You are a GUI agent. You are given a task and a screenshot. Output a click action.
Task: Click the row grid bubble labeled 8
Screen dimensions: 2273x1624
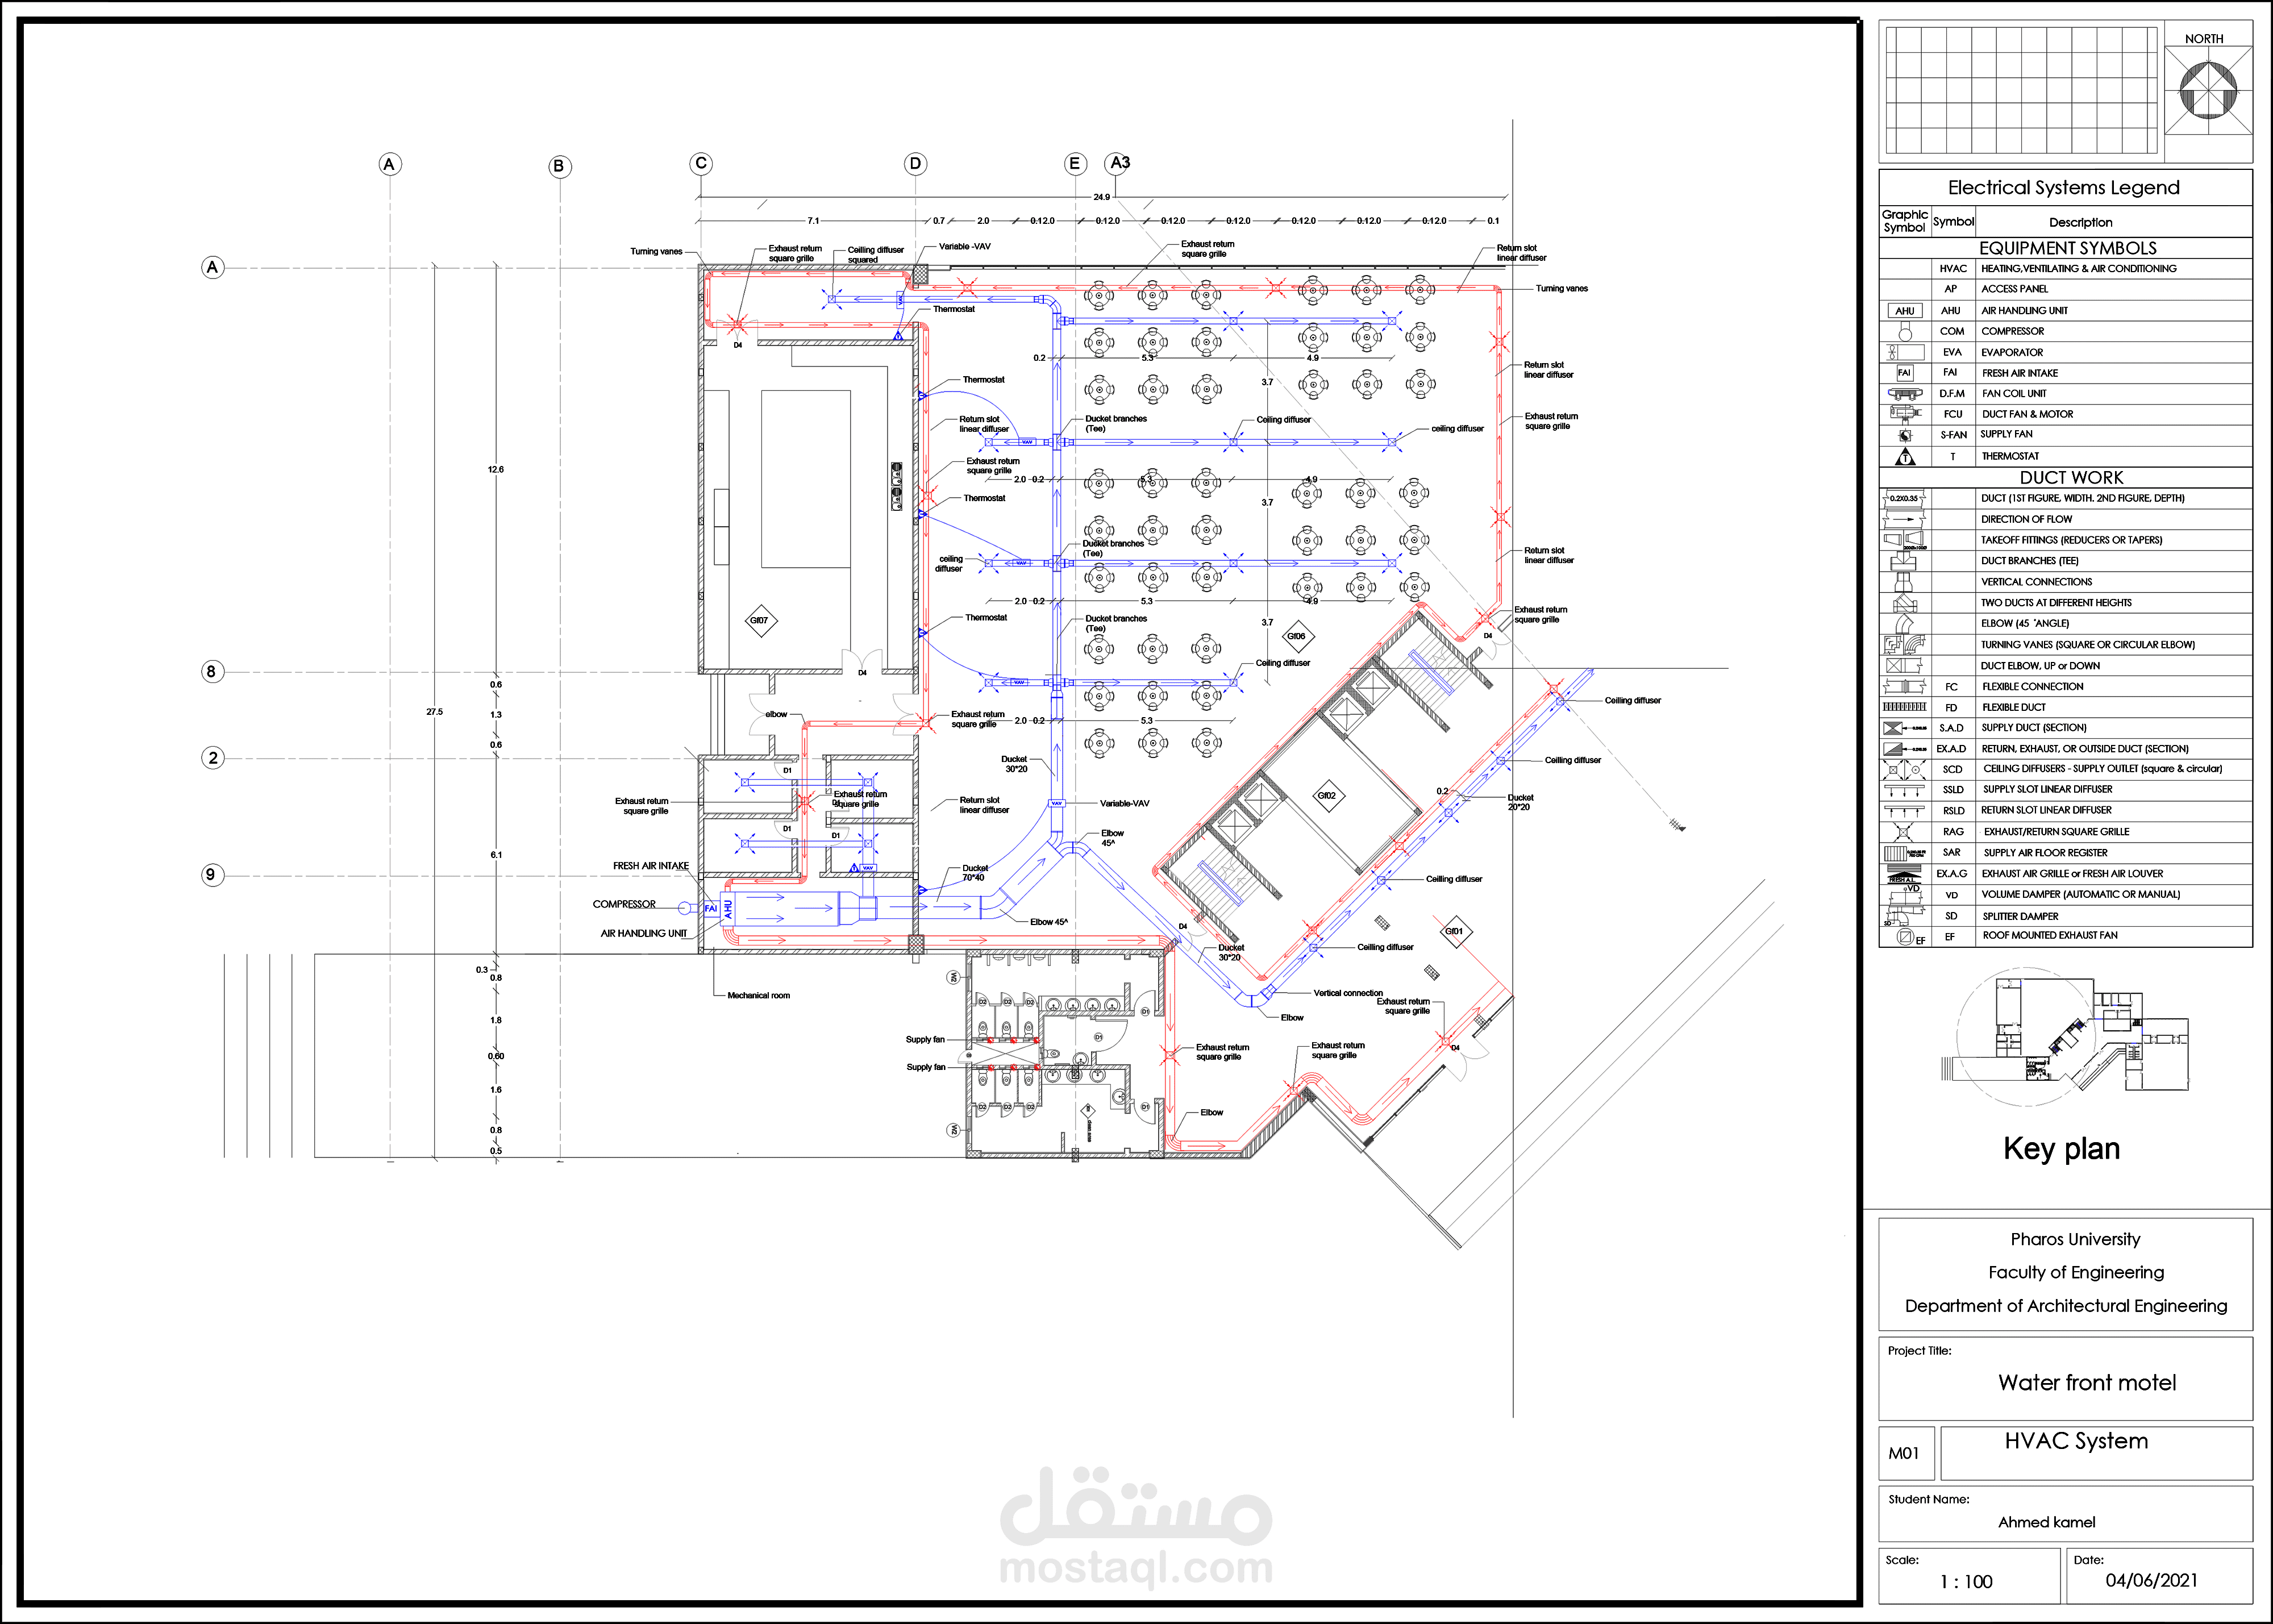(211, 671)
